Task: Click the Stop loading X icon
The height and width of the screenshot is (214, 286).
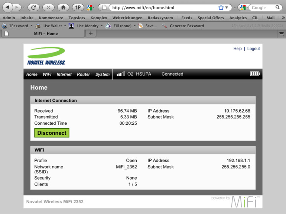Action: pos(48,7)
